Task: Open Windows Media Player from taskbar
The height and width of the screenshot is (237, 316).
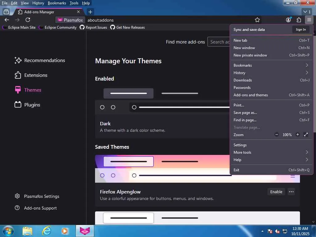Action: tap(65, 231)
